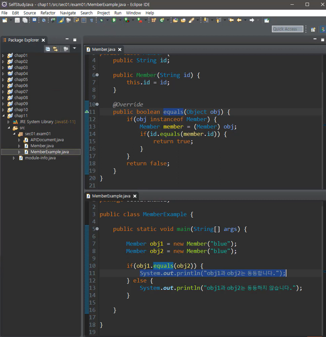Click the Back navigation arrow
The height and width of the screenshot is (337, 326).
pos(239,20)
